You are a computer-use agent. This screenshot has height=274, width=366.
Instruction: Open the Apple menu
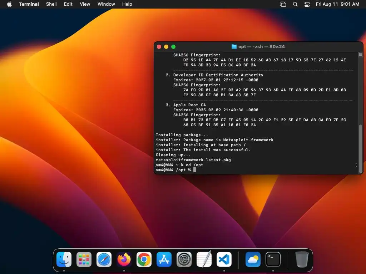coord(9,4)
